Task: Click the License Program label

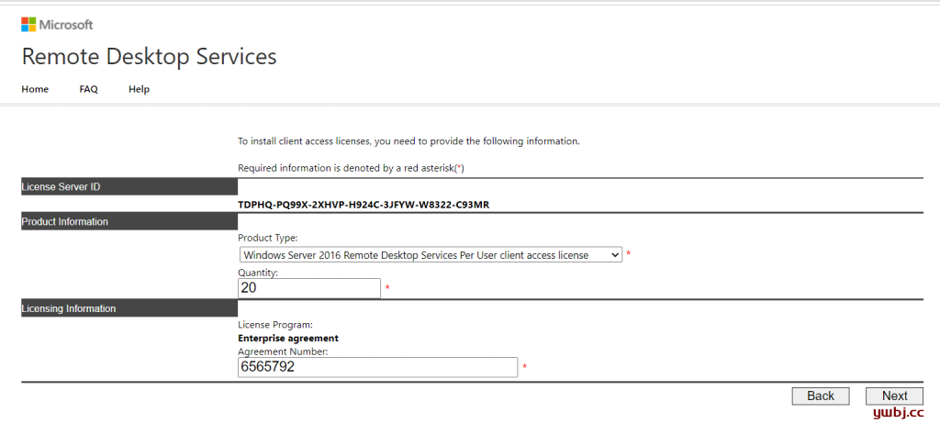Action: click(275, 326)
